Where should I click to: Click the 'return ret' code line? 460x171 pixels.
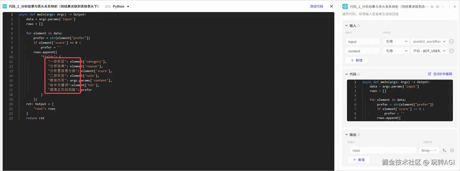35,118
